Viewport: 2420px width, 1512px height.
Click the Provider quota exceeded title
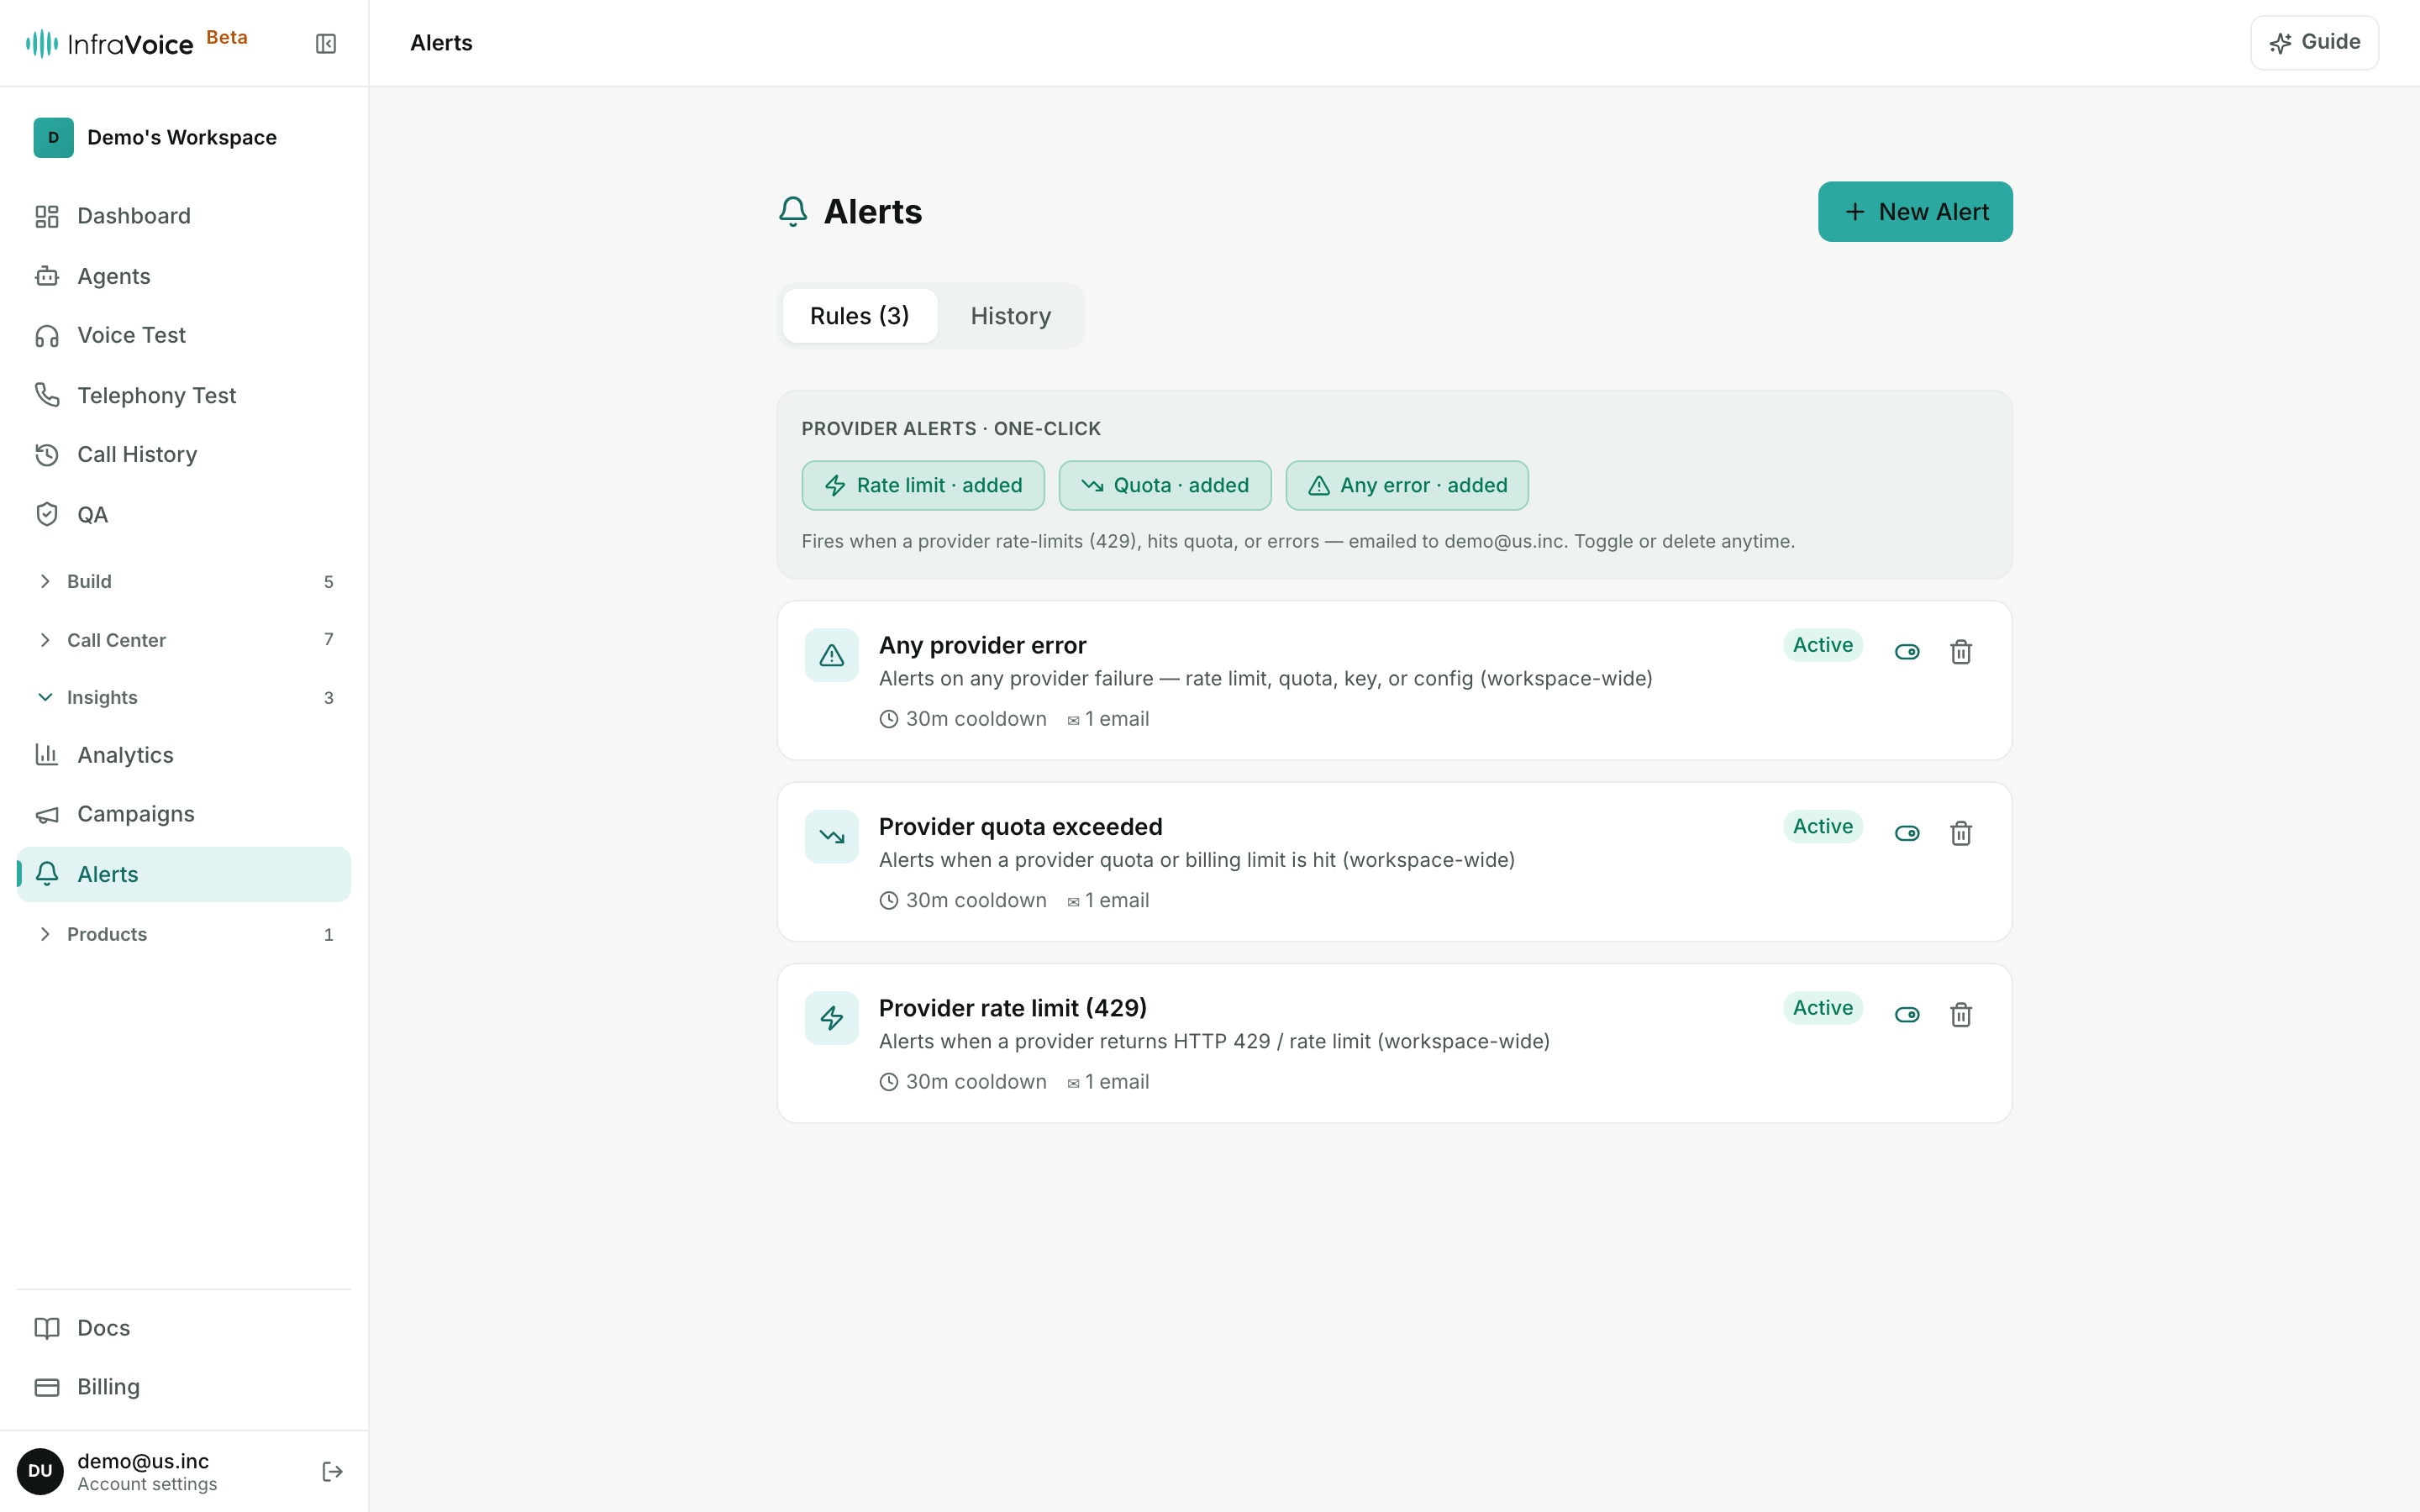1020,827
